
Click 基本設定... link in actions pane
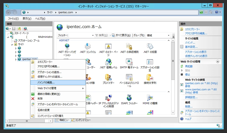[191, 47]
